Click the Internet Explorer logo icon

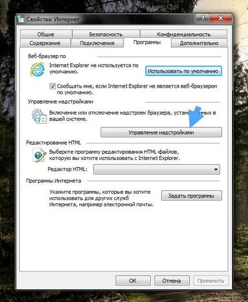pyautogui.click(x=38, y=69)
